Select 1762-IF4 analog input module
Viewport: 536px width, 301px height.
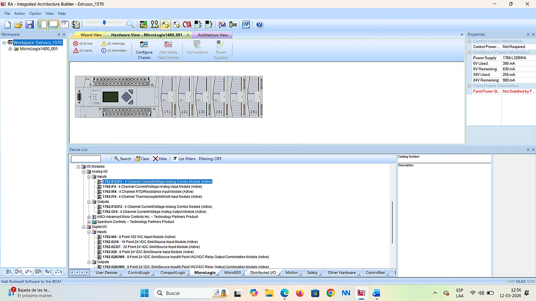tap(152, 187)
